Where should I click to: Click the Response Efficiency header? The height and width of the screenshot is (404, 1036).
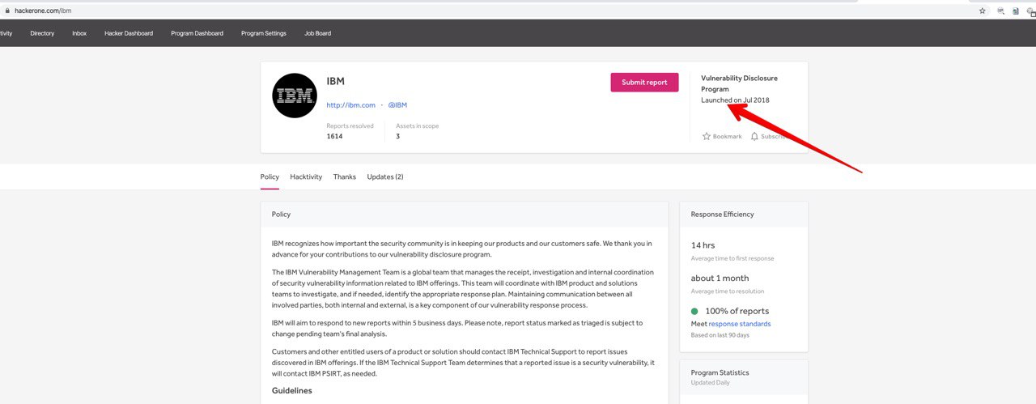click(722, 215)
